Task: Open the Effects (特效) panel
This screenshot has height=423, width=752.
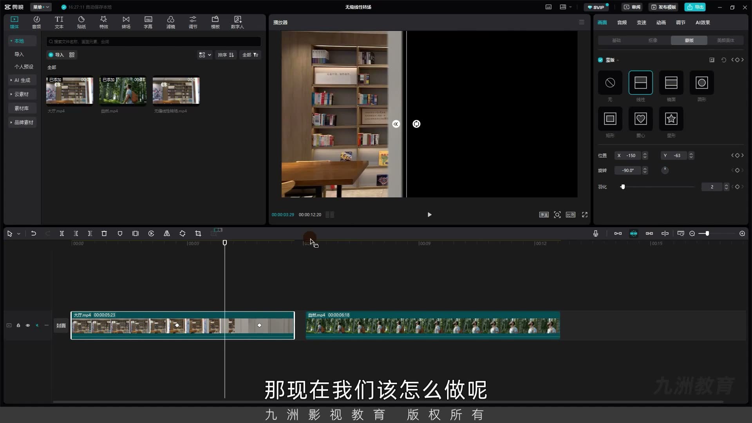Action: point(103,22)
